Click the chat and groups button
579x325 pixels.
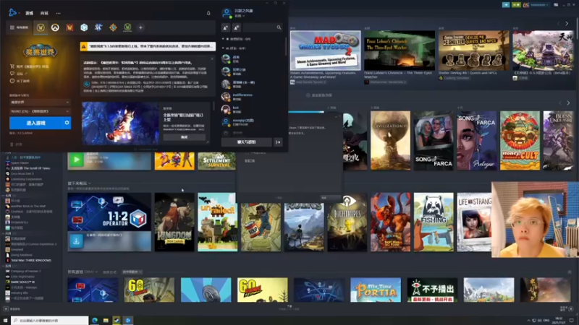click(x=246, y=142)
